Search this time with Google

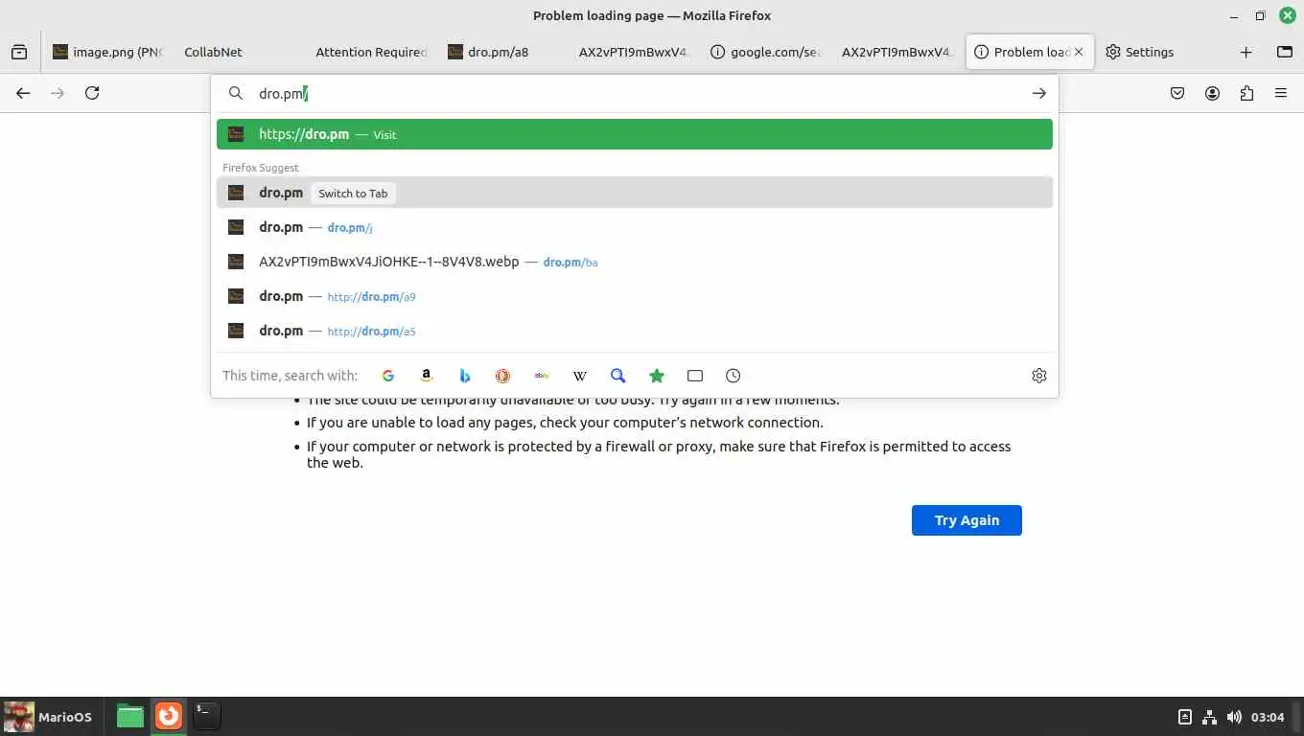388,376
